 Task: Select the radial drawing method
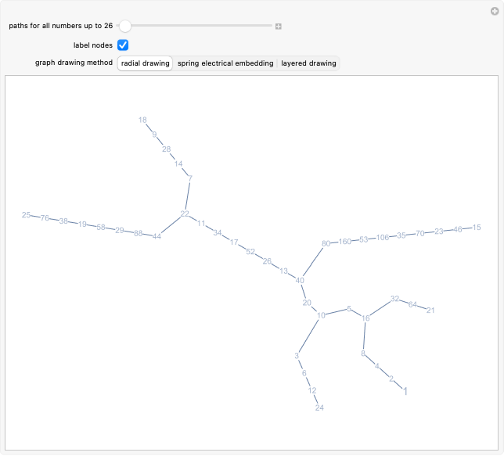tap(145, 63)
